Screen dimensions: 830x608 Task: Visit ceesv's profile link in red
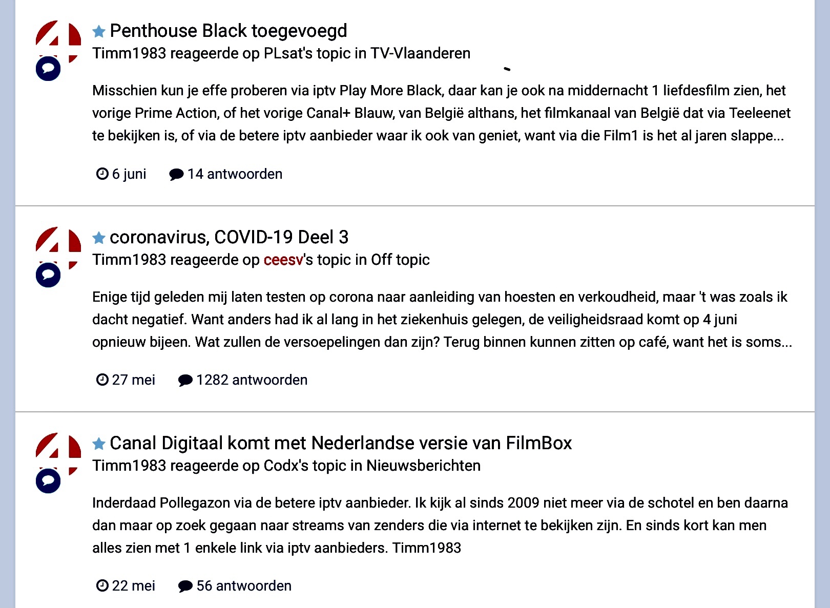coord(283,260)
